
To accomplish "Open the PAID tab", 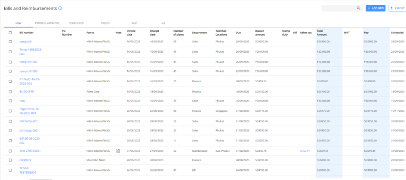I will tap(134, 23).
